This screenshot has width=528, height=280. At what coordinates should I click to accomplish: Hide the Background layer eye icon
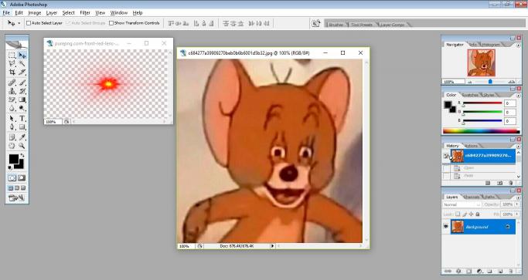pos(446,227)
